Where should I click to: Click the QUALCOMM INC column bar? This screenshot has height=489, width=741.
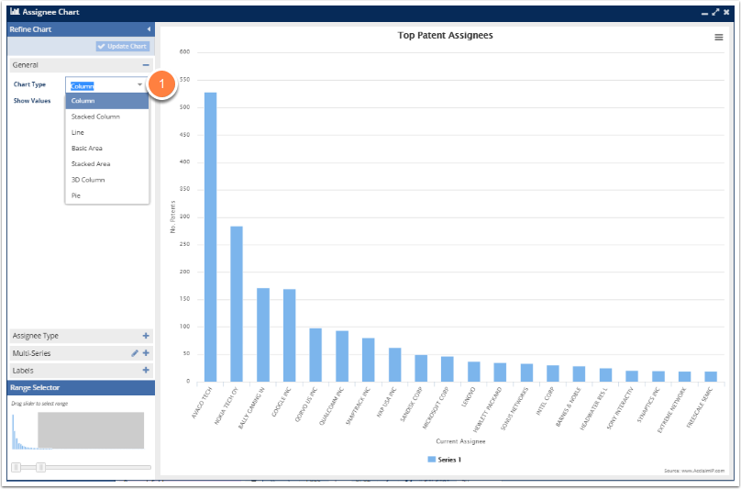tap(342, 356)
